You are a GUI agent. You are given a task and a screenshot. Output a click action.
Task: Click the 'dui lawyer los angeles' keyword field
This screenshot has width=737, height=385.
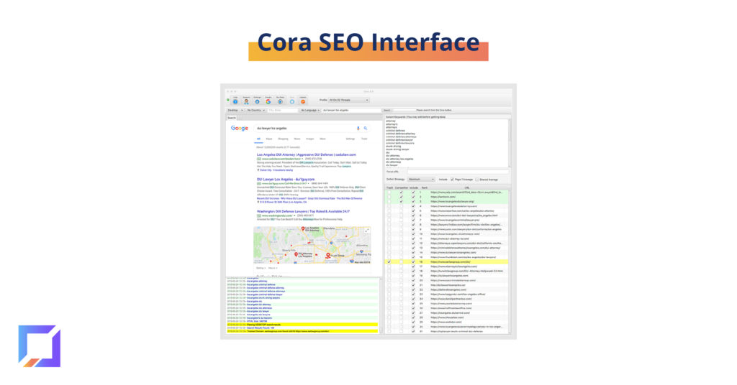click(351, 110)
